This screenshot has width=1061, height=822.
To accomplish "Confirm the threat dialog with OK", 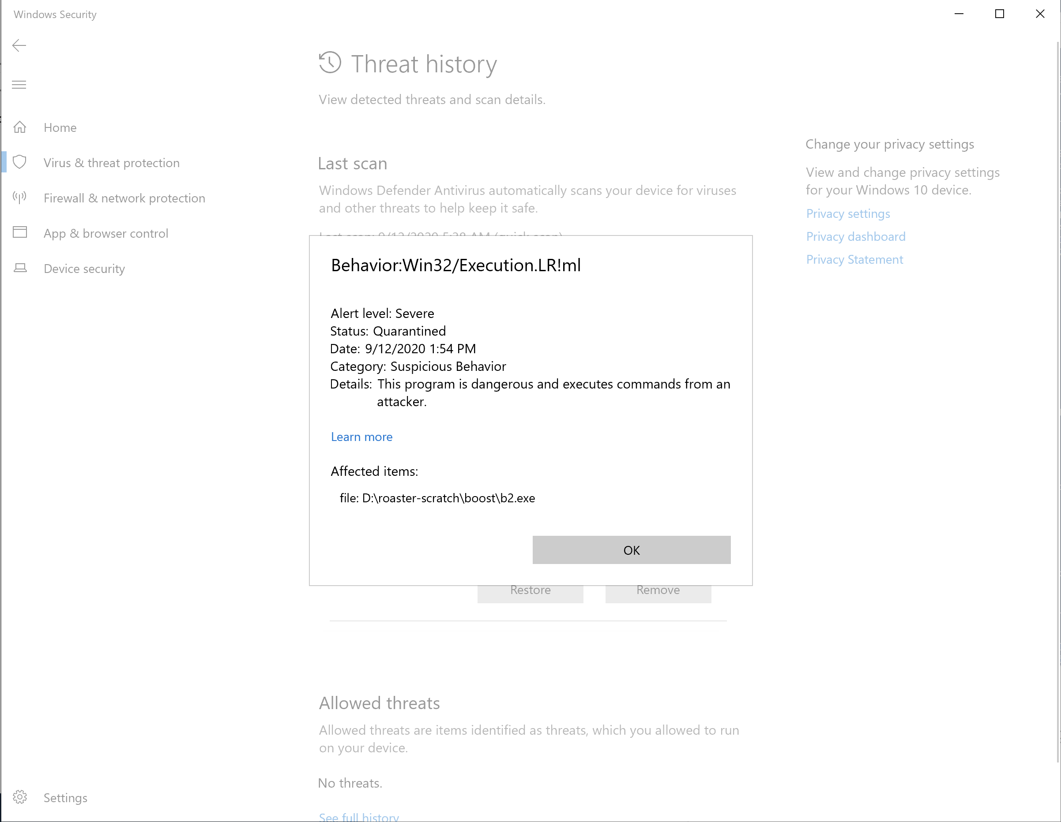I will (632, 550).
